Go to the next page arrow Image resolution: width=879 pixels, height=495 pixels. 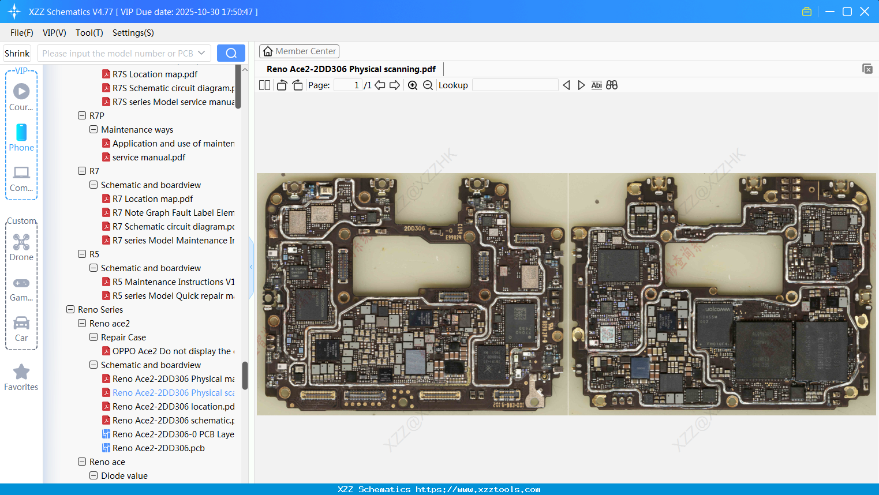395,85
